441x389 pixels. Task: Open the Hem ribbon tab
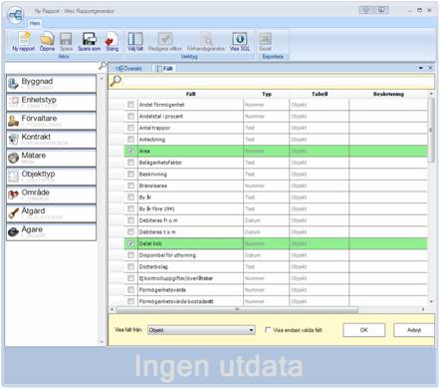point(35,23)
